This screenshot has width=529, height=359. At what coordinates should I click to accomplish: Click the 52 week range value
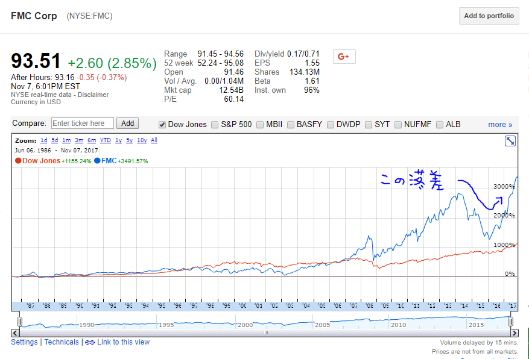coord(220,63)
